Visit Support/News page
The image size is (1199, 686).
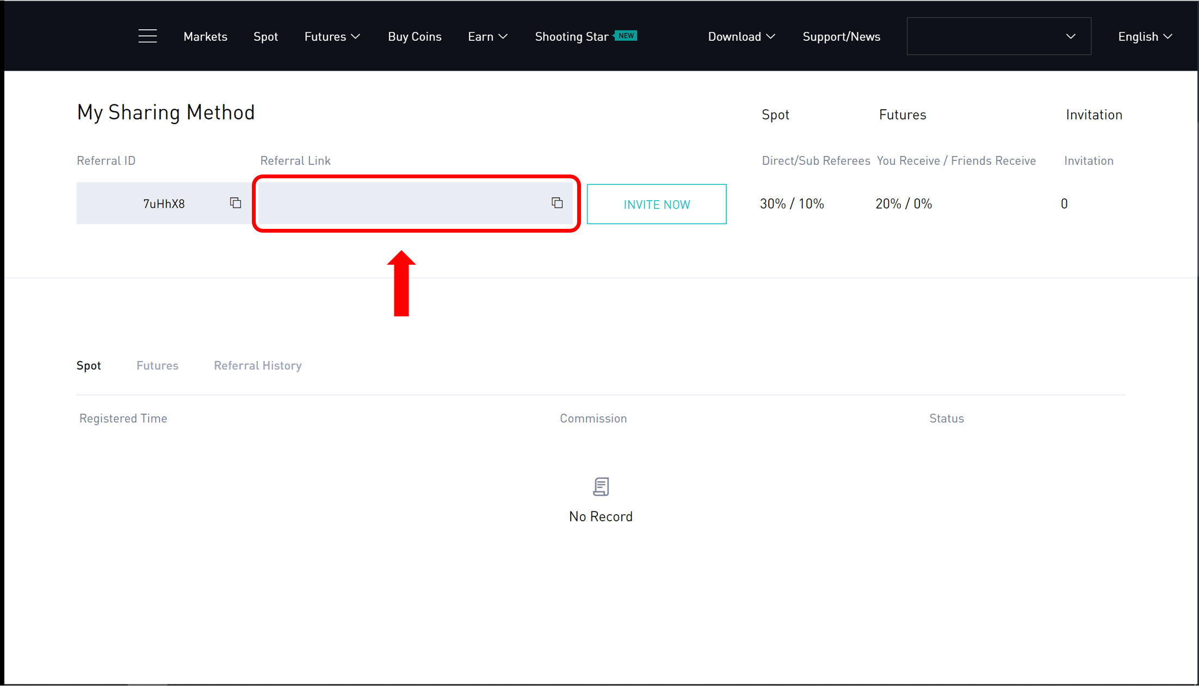841,36
